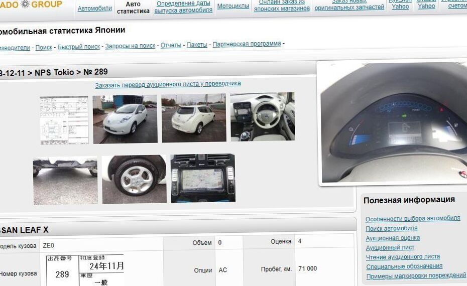Go to the Мотоциклы section
Image resolution: width=467 pixels, height=286 pixels.
233,6
